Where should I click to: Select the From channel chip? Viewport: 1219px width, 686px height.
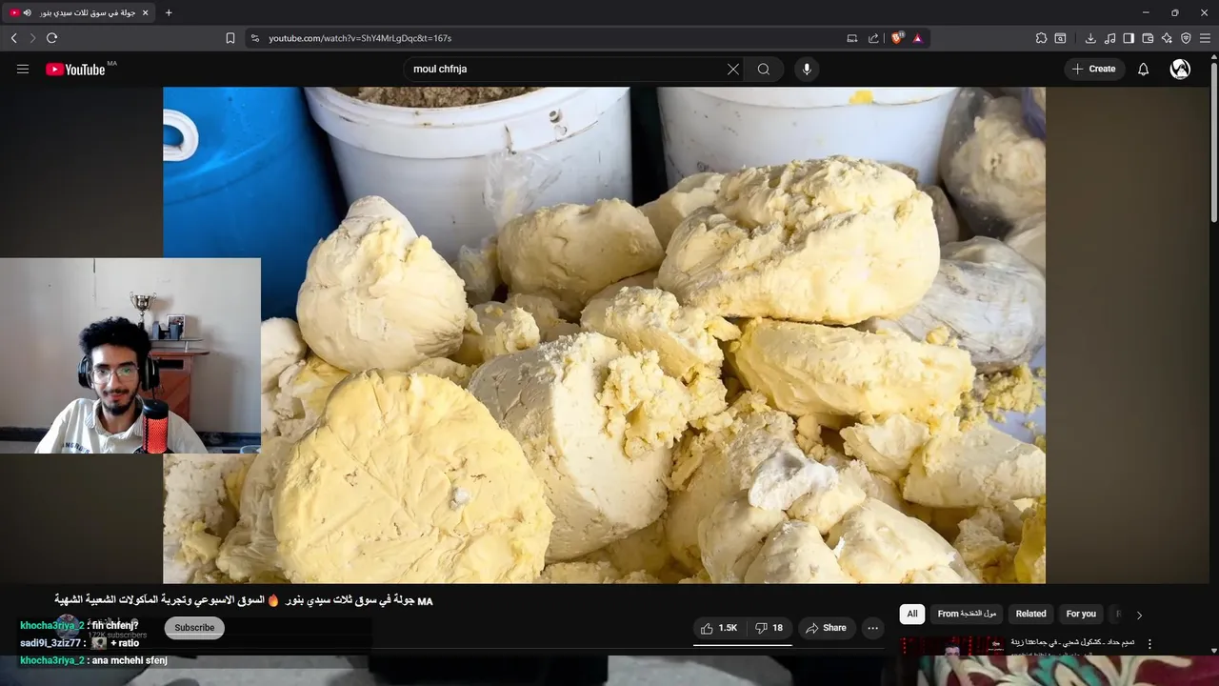click(x=967, y=614)
